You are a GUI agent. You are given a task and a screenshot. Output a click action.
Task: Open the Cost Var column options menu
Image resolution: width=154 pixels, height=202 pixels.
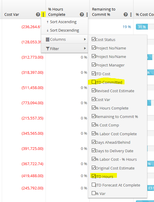43,14
